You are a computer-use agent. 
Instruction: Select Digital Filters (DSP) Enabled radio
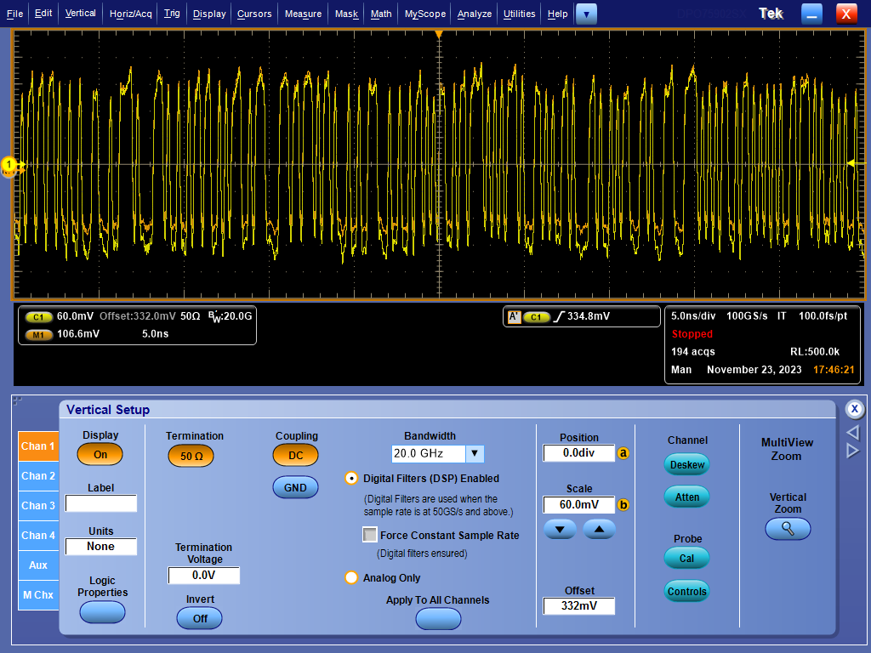tap(351, 478)
